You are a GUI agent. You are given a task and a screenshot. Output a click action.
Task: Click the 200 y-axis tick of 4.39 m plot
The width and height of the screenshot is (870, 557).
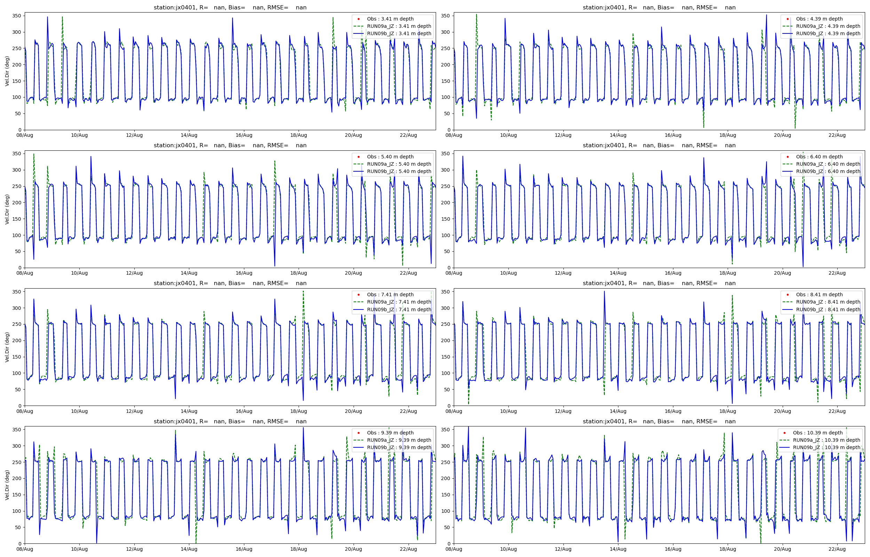(x=445, y=65)
